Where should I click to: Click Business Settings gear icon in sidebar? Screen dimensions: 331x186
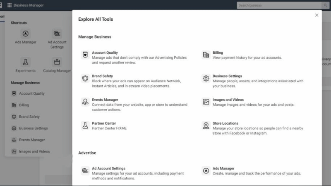(14, 128)
